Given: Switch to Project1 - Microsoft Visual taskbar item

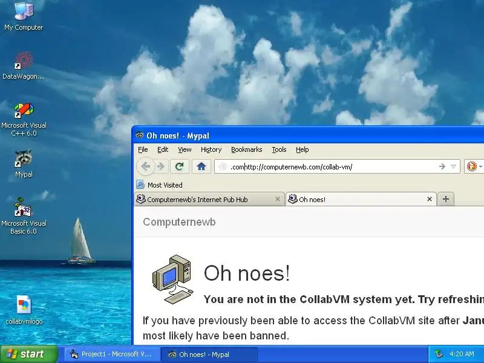Looking at the screenshot, I should (112, 355).
